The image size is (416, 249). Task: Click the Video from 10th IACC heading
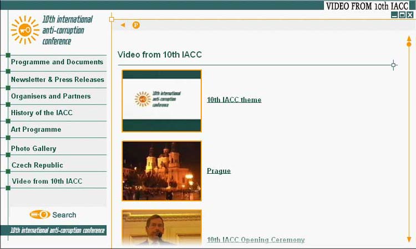(160, 55)
